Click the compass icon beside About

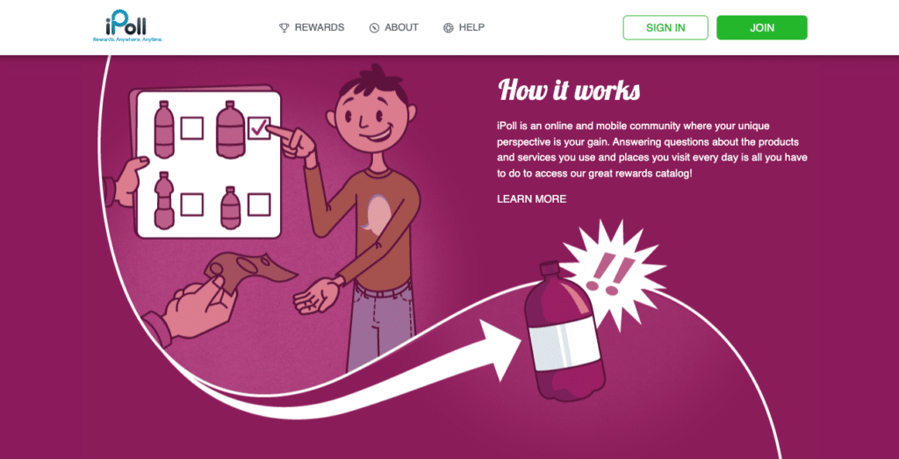point(374,27)
